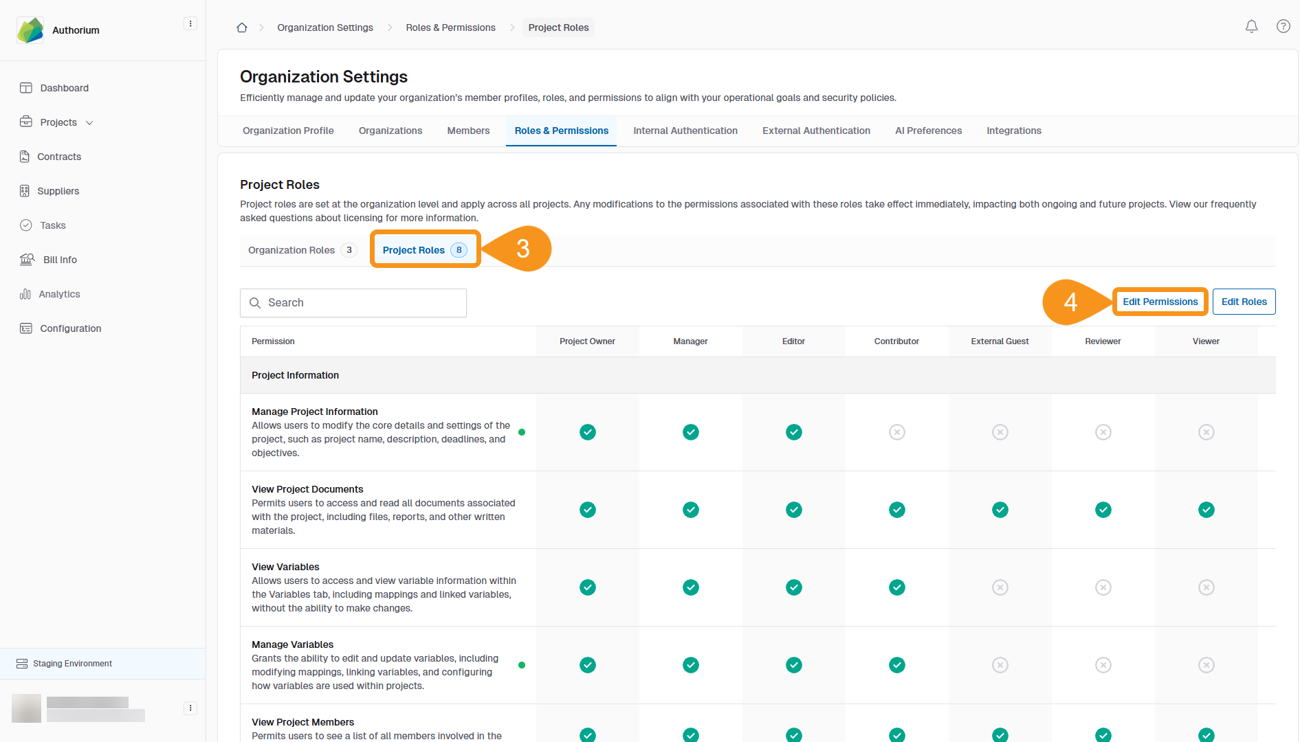The image size is (1300, 742).
Task: Open the Suppliers section
Action: click(58, 191)
